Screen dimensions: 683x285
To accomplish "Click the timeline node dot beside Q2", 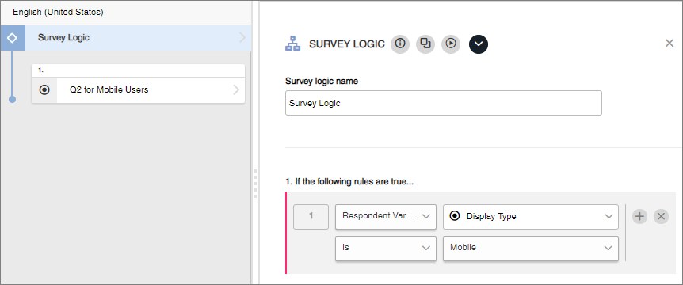I will [x=12, y=99].
